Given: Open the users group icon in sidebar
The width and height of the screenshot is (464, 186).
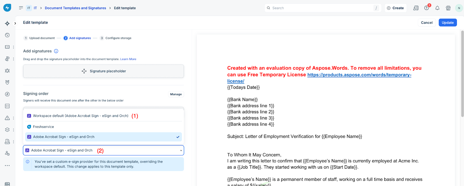Looking at the screenshot, I should [x=7, y=154].
